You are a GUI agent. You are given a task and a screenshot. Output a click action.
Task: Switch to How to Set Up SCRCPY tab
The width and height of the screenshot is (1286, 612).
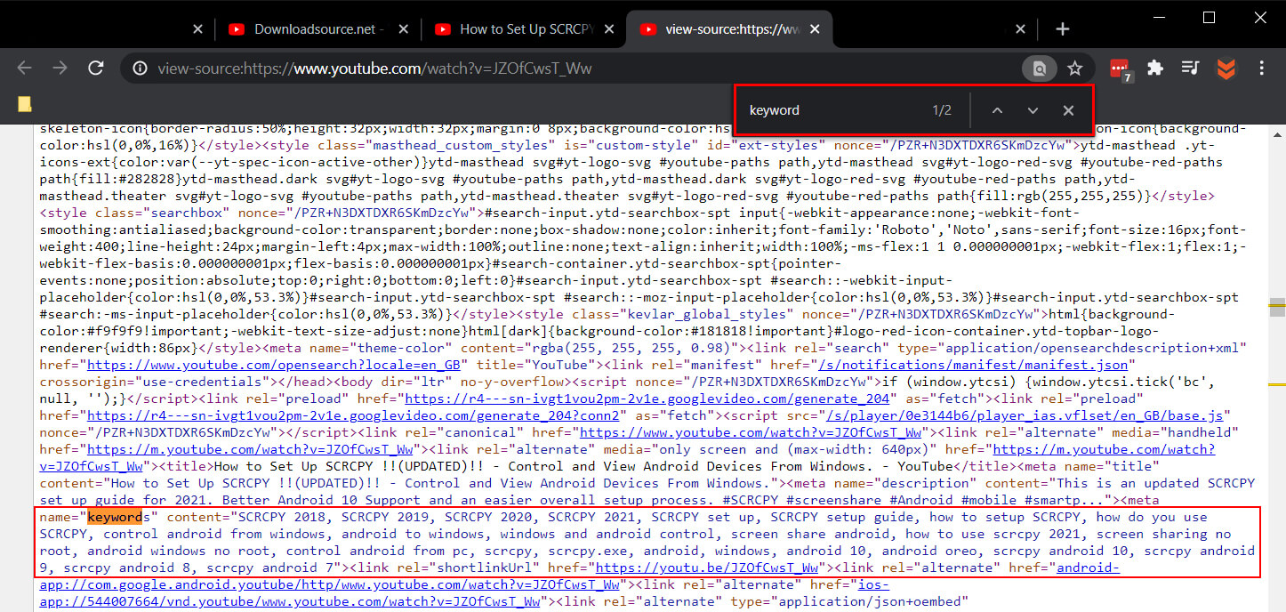[x=526, y=29]
